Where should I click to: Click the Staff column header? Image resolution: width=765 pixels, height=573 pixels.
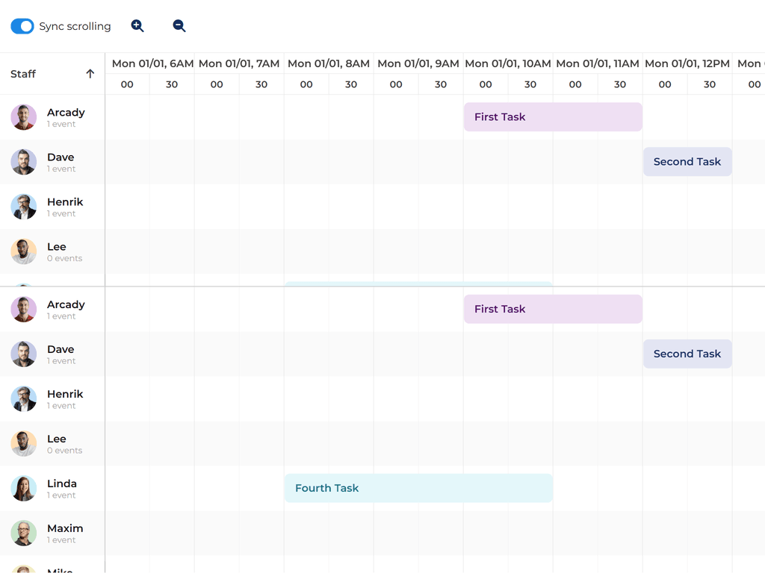tap(22, 73)
